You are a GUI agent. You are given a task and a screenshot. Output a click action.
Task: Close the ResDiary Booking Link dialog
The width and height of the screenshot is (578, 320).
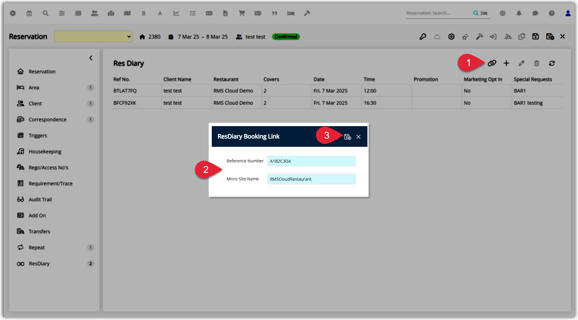click(358, 137)
